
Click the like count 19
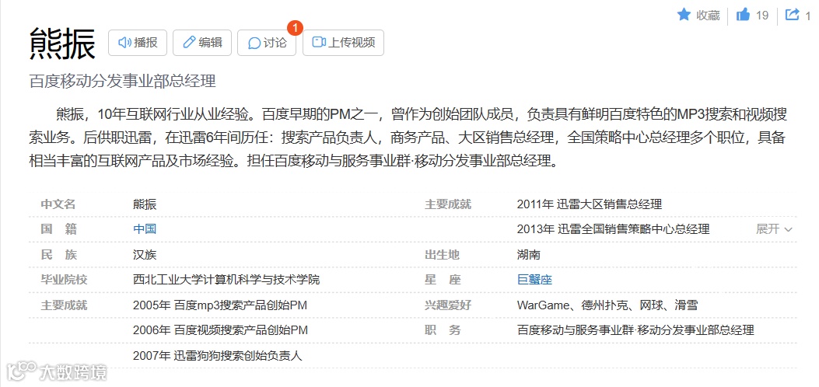762,15
